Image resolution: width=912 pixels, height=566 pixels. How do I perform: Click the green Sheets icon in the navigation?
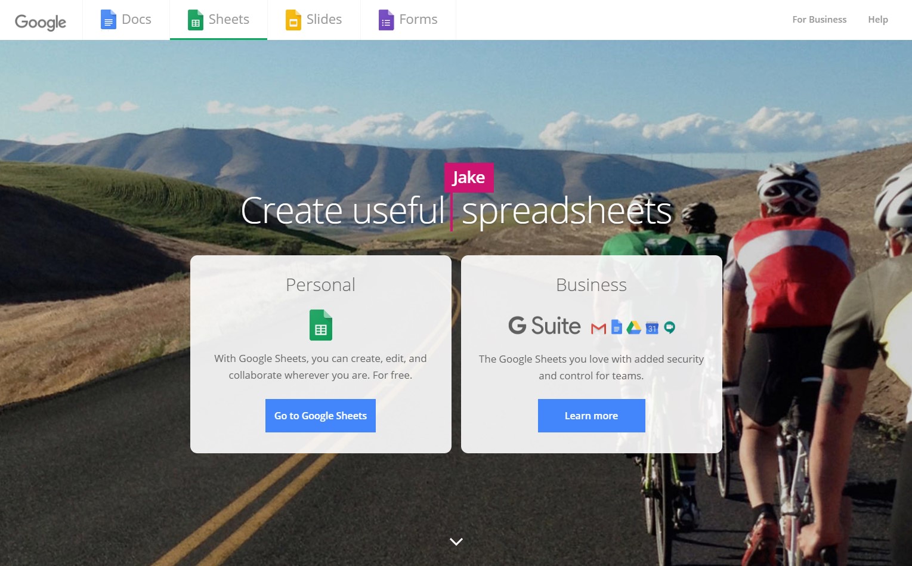(x=195, y=20)
